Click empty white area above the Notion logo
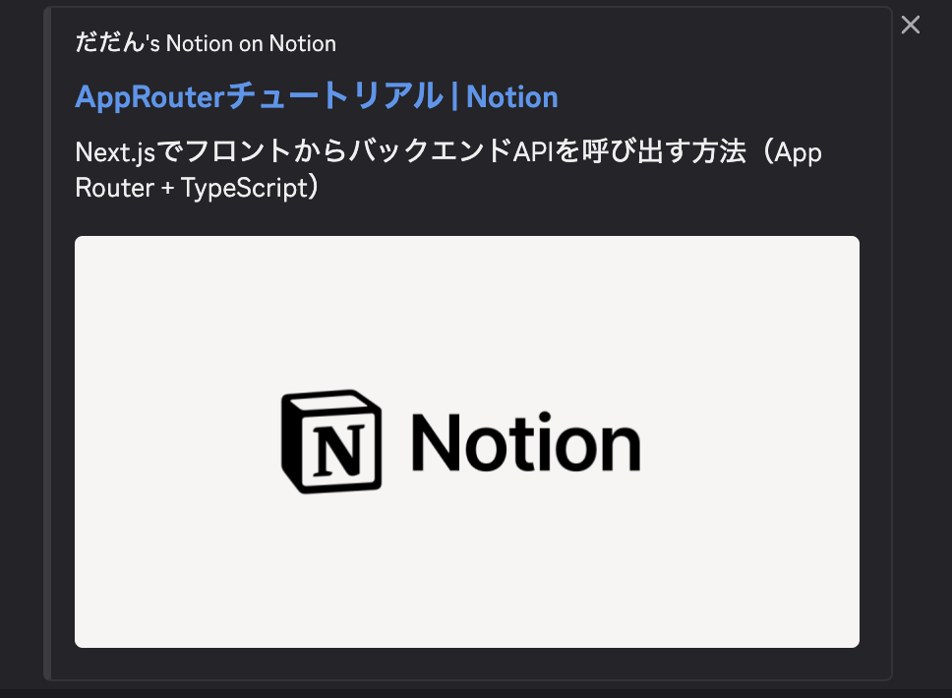 pyautogui.click(x=467, y=310)
